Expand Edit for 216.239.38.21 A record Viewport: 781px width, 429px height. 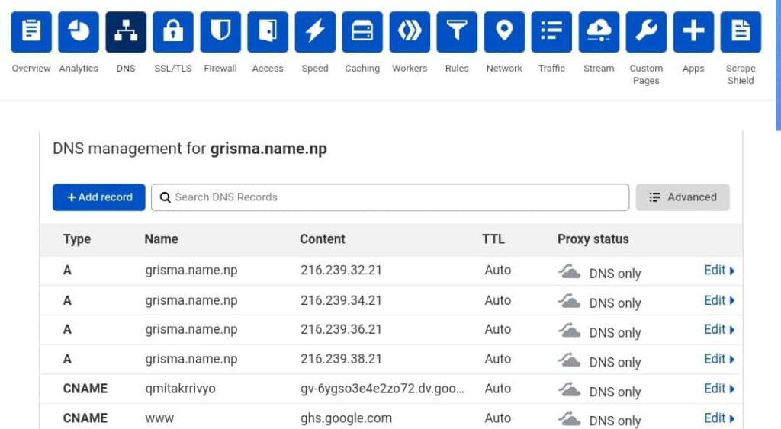[x=719, y=359]
